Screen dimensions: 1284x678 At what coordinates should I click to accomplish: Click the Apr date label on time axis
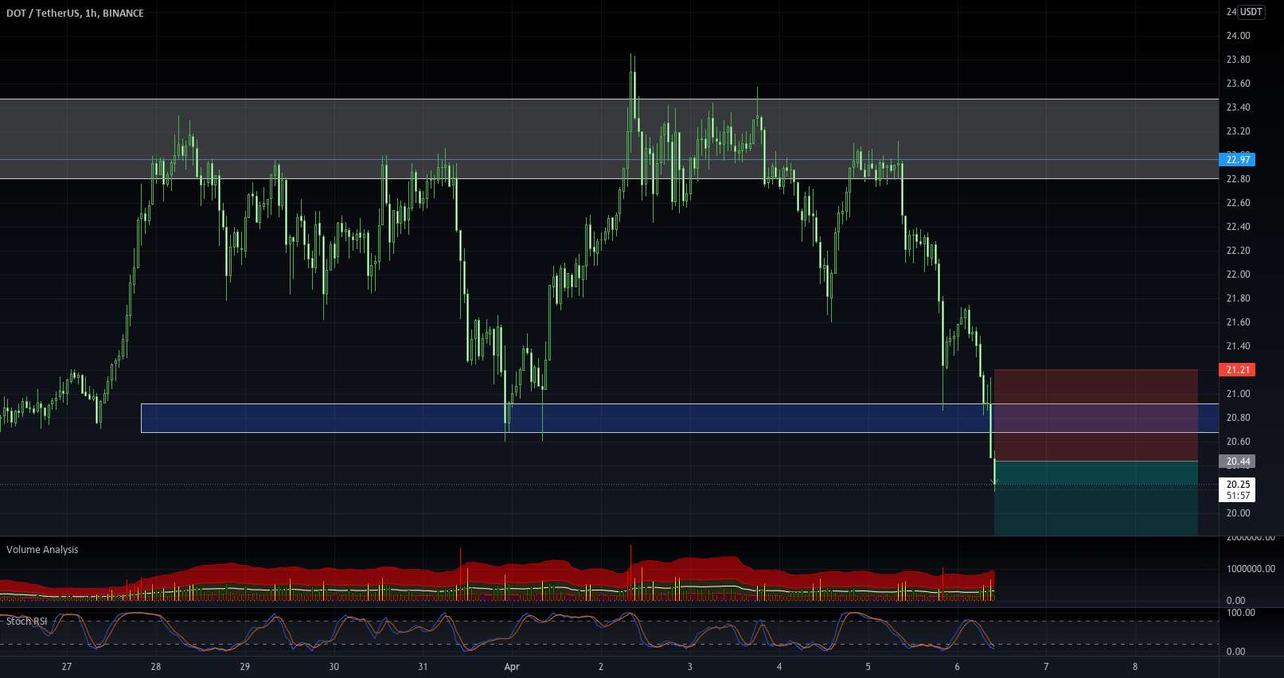coord(512,667)
